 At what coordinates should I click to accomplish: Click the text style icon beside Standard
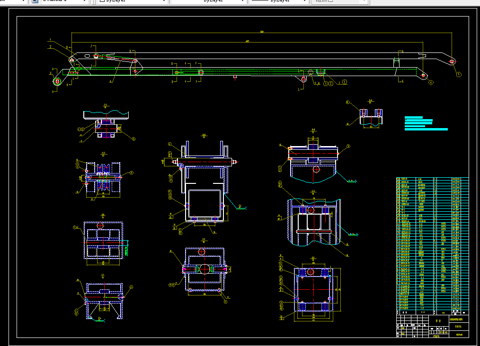tap(35, 1)
